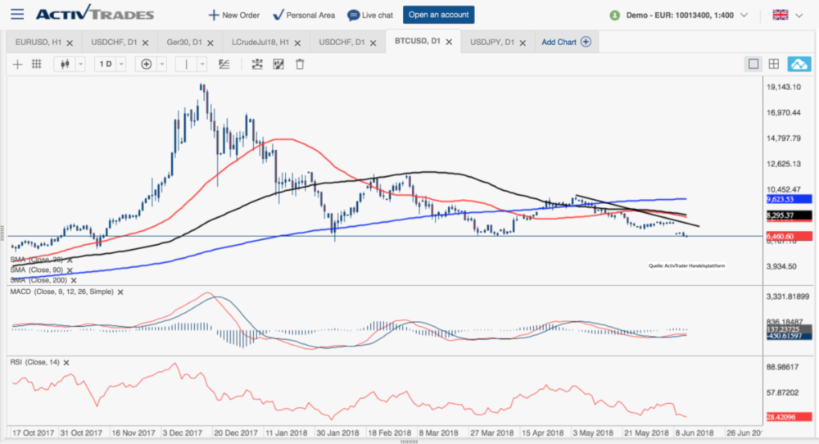Open the EURUSD, H1 tab
Screen dimensions: 819x444
pyautogui.click(x=38, y=43)
